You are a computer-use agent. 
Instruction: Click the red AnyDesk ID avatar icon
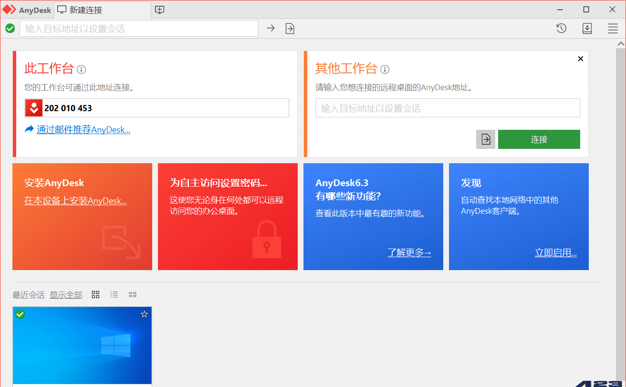pyautogui.click(x=34, y=108)
